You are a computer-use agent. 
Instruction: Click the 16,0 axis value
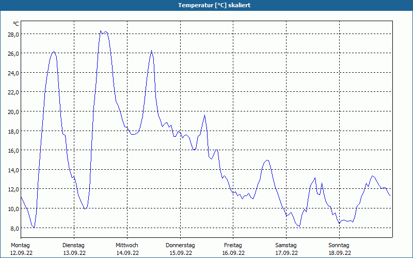[x=13, y=151]
